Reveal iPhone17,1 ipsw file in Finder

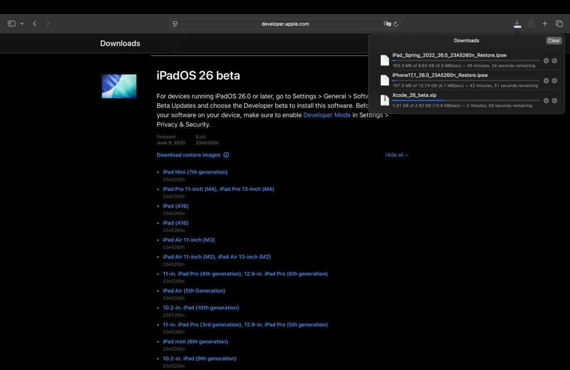click(554, 81)
